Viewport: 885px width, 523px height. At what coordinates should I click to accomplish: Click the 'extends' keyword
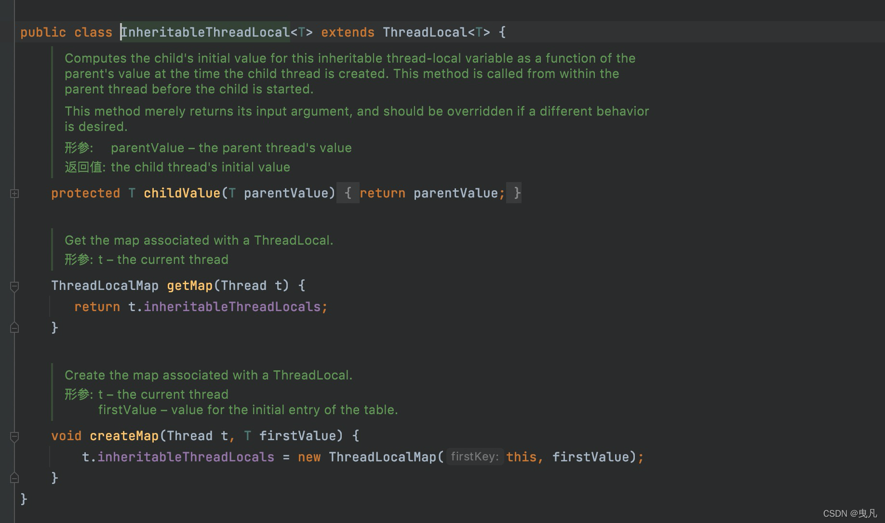(x=348, y=32)
